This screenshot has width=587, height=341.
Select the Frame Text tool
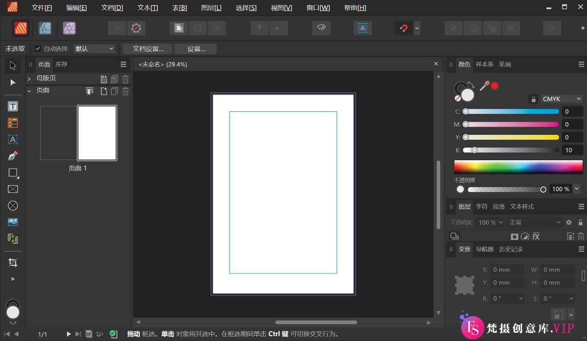point(13,106)
